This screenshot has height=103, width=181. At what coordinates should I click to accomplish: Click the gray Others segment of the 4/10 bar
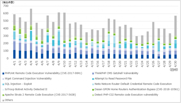pyautogui.click(x=64, y=26)
